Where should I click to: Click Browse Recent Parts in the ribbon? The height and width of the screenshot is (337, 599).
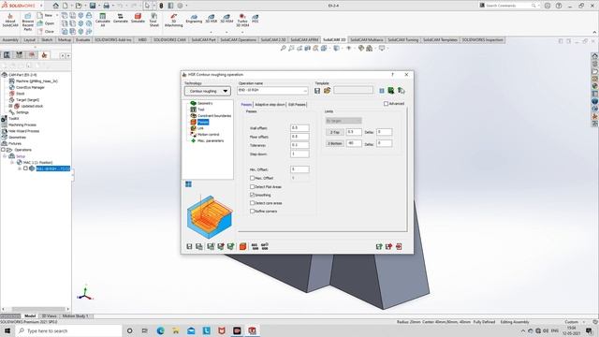(x=28, y=22)
